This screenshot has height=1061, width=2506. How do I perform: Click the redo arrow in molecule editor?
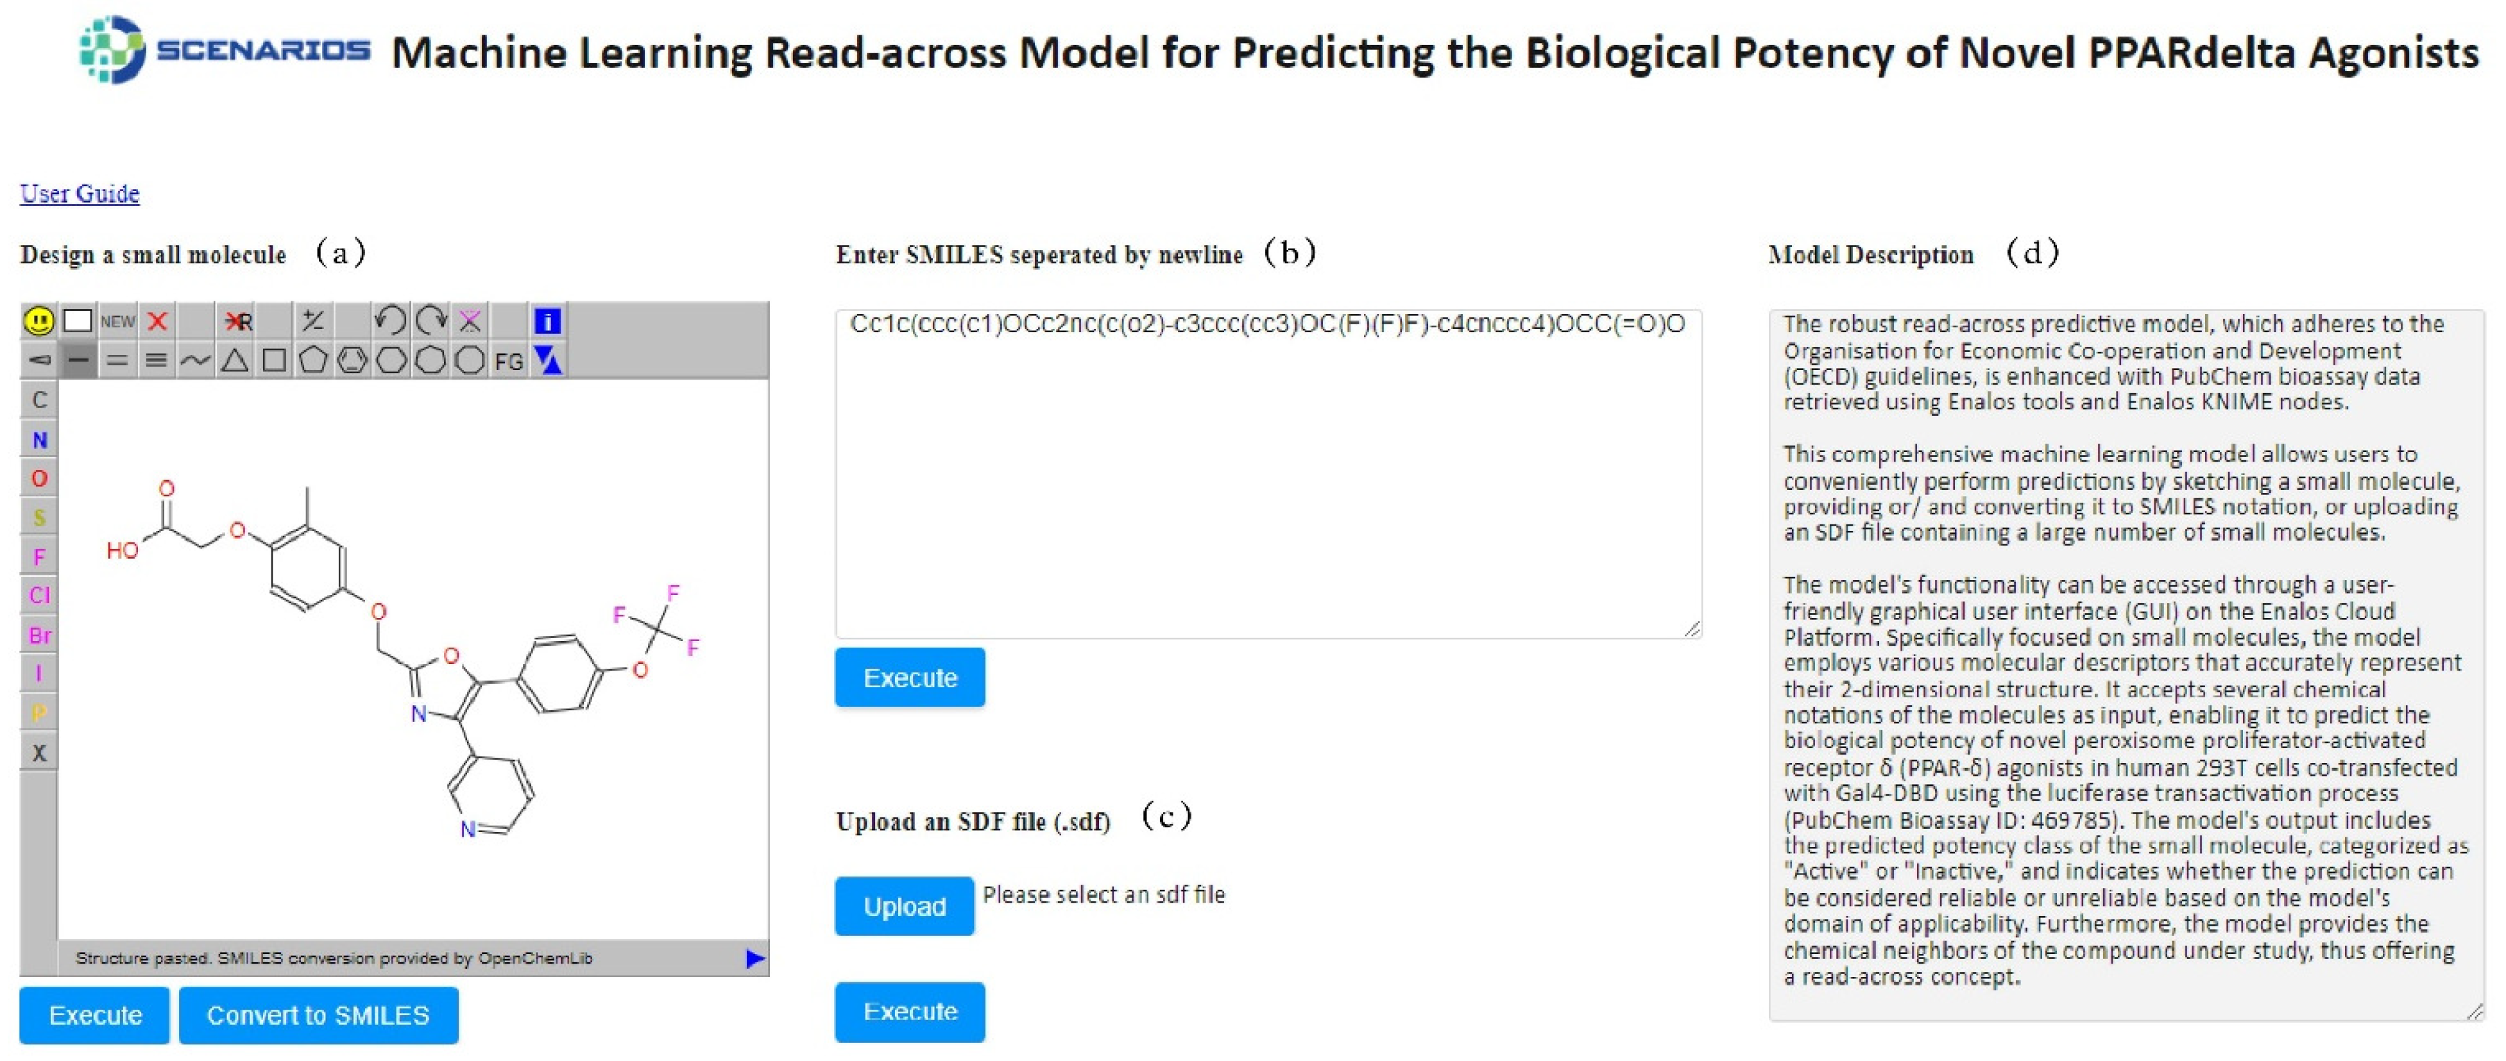(x=430, y=321)
